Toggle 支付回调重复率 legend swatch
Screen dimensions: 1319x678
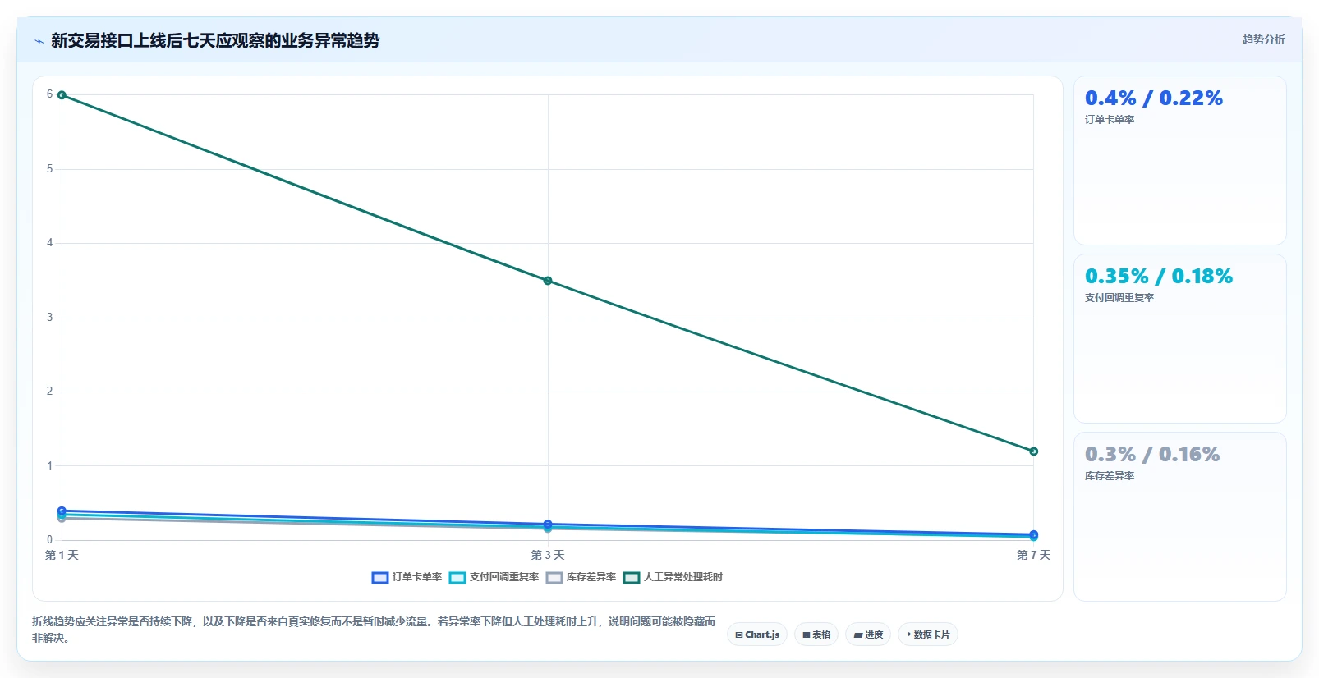pos(457,578)
